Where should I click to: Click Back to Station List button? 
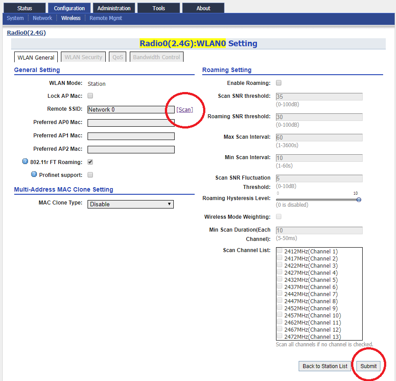(325, 366)
